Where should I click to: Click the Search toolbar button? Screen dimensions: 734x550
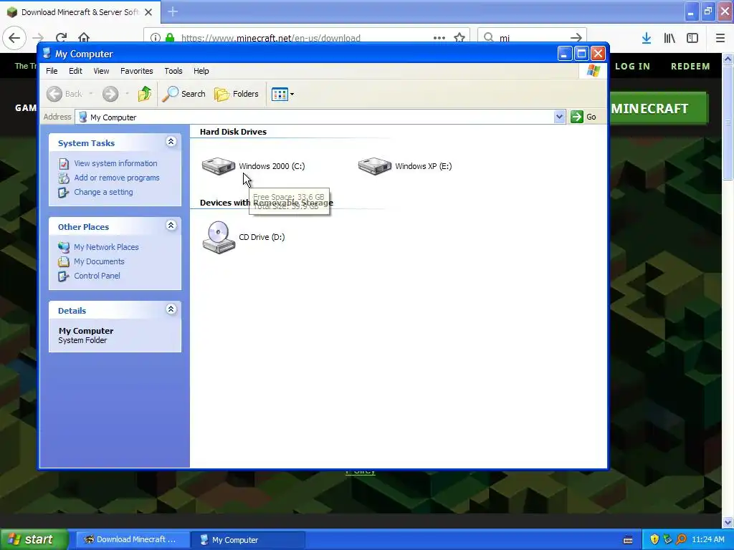[183, 94]
